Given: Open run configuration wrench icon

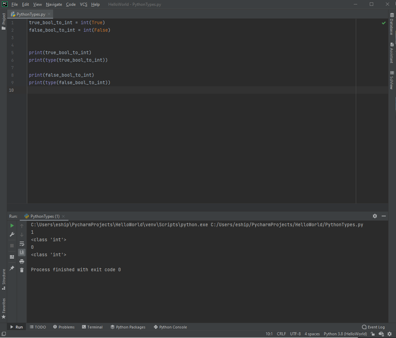Looking at the screenshot, I should 12,234.
